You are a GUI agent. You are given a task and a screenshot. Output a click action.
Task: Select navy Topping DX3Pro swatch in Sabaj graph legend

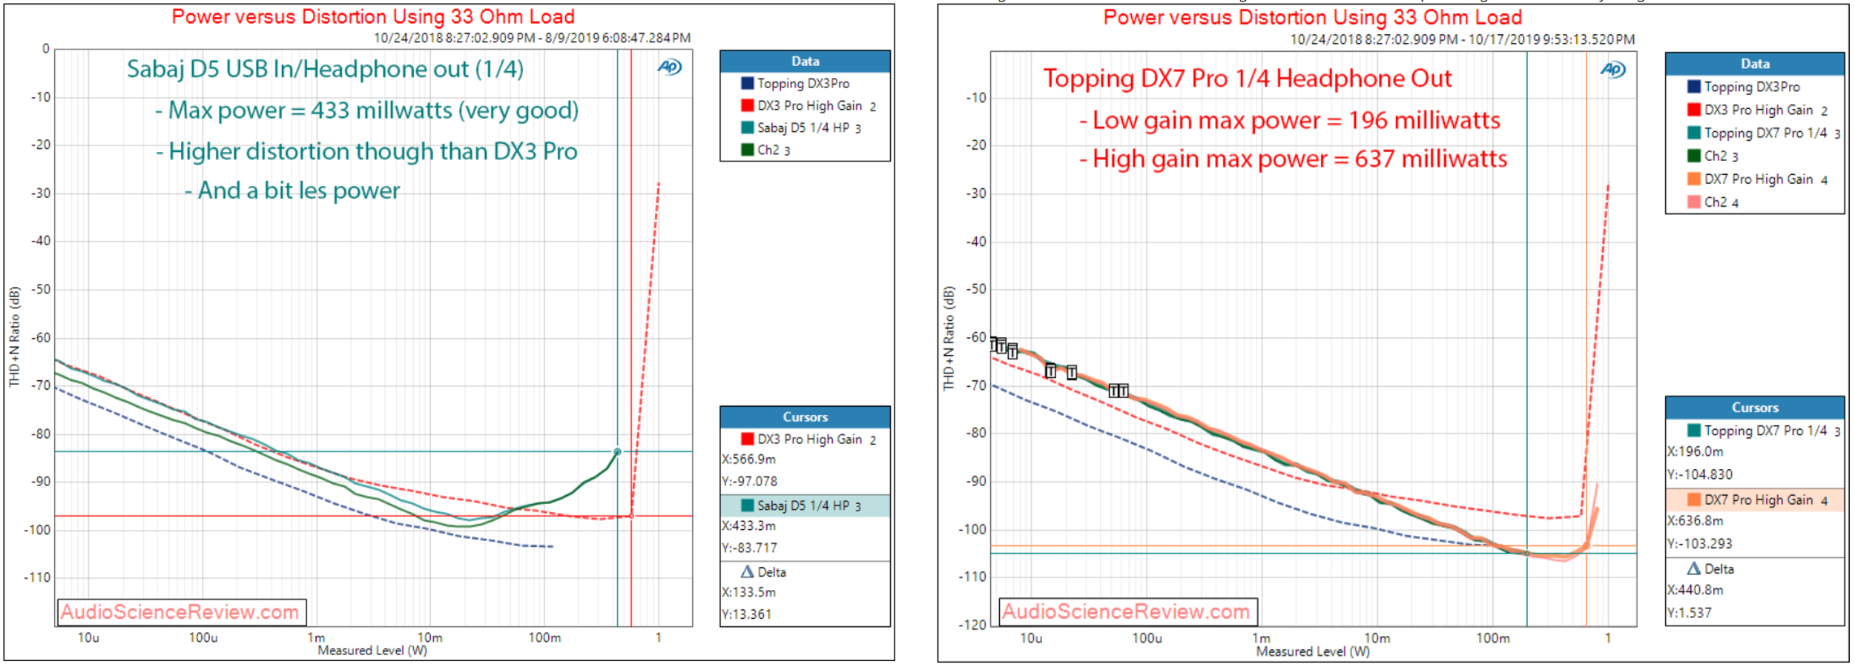747,83
